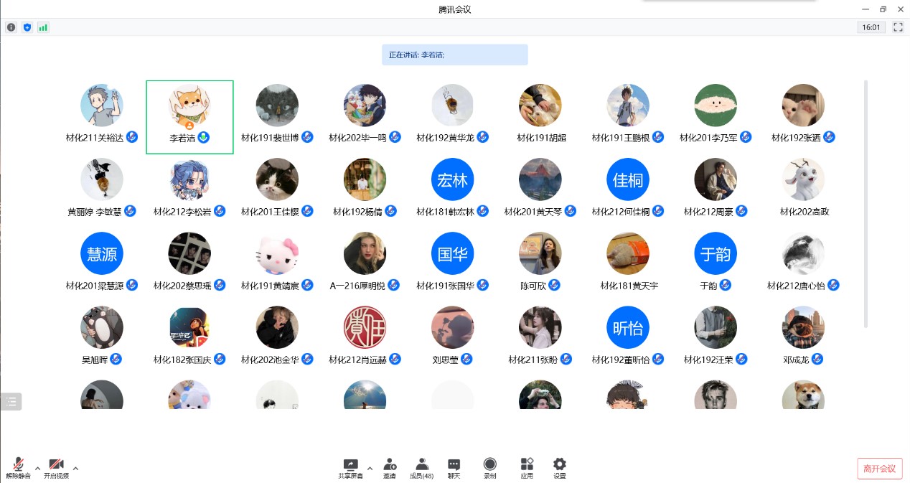Open the Apps (应用) menu
The width and height of the screenshot is (910, 483).
tap(527, 468)
